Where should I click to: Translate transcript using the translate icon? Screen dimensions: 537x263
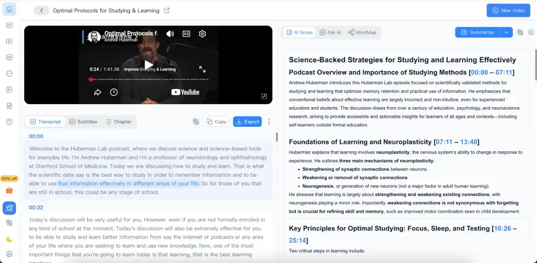click(x=196, y=121)
